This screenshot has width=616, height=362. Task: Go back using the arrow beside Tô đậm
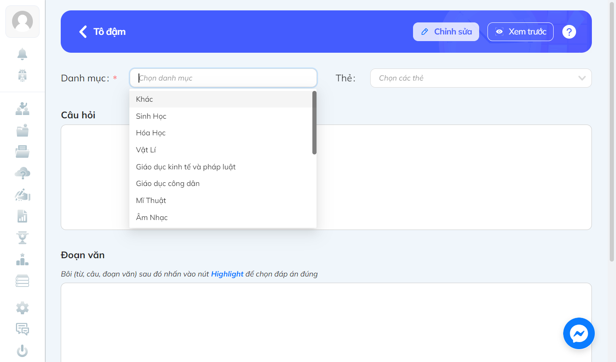click(83, 32)
